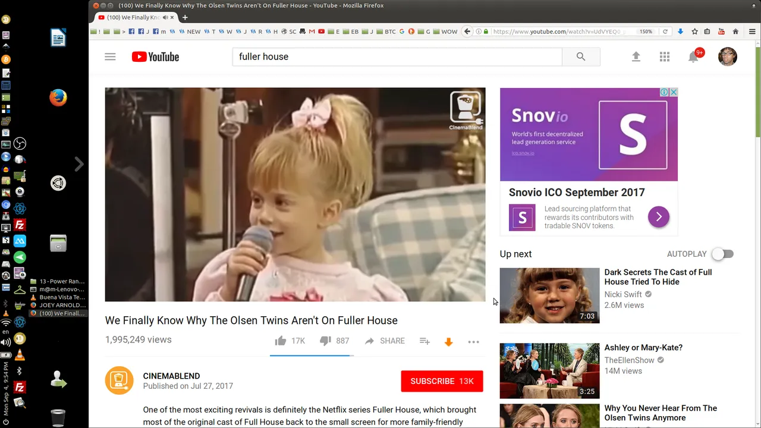The height and width of the screenshot is (428, 761).
Task: Click the CinemaBlend channel avatar
Action: pyautogui.click(x=120, y=380)
